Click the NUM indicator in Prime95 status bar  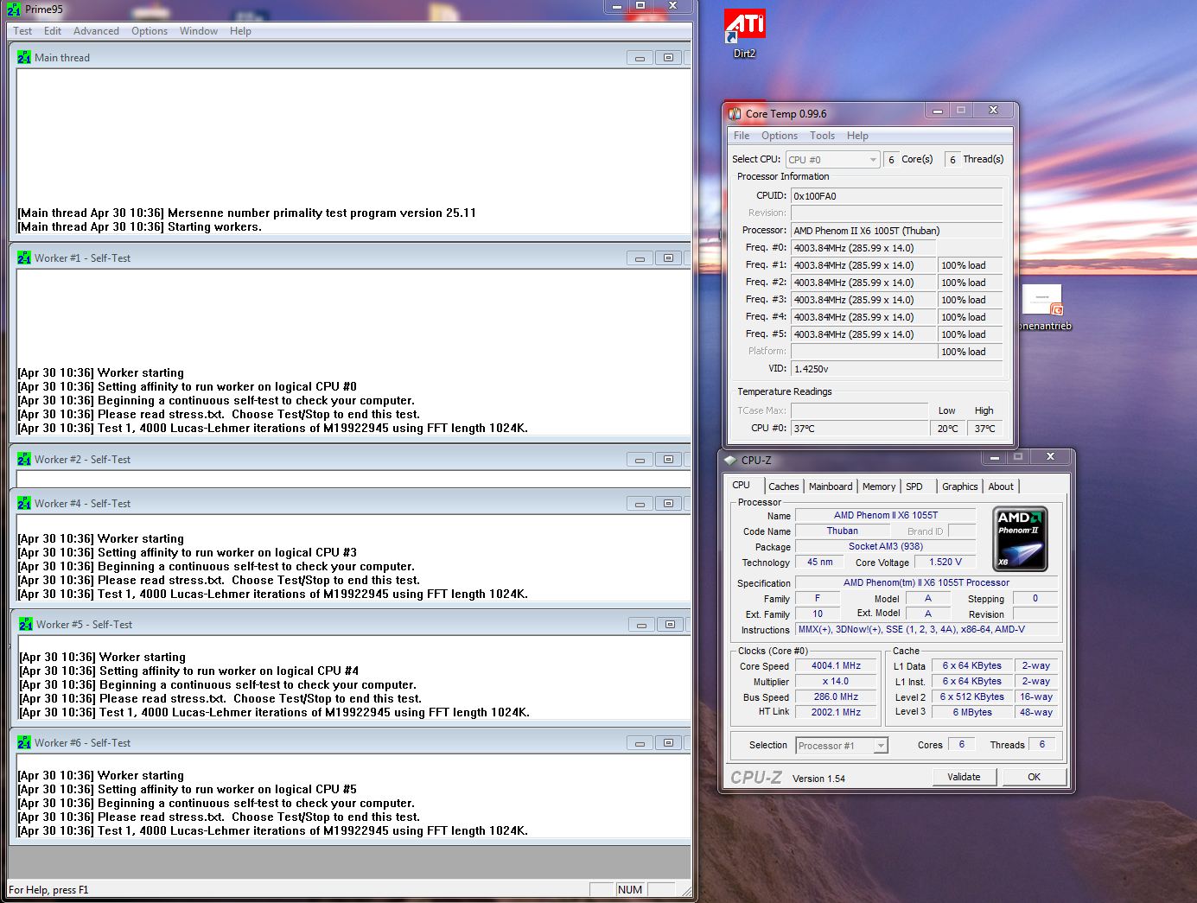click(630, 890)
